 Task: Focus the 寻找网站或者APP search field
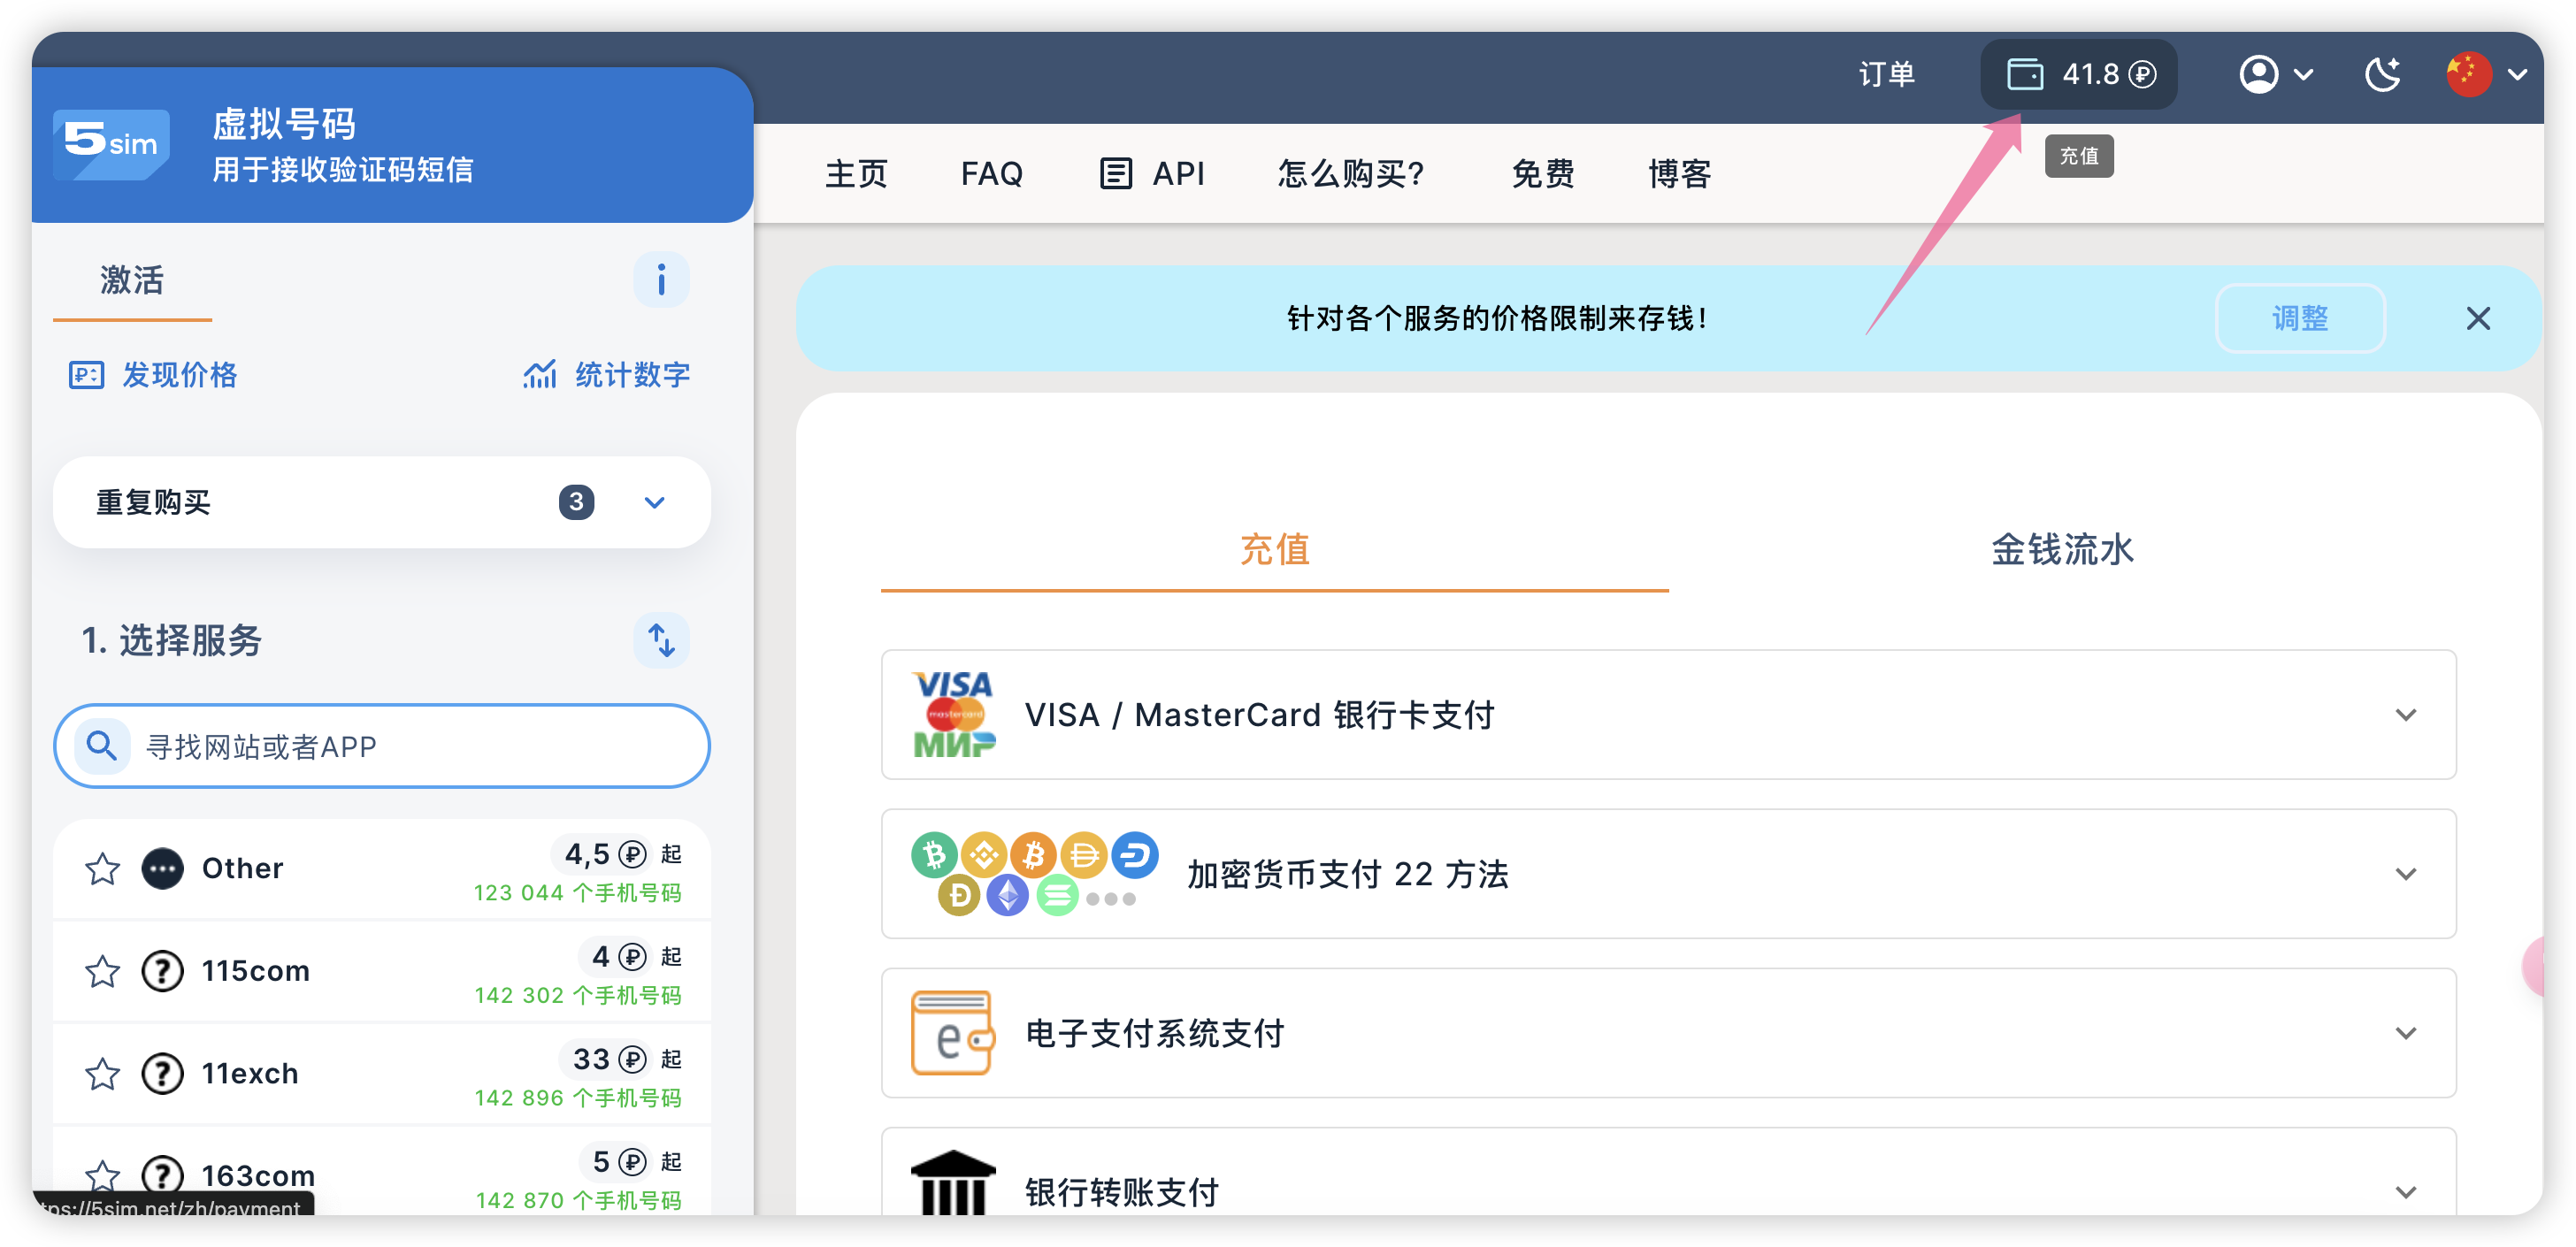[381, 746]
